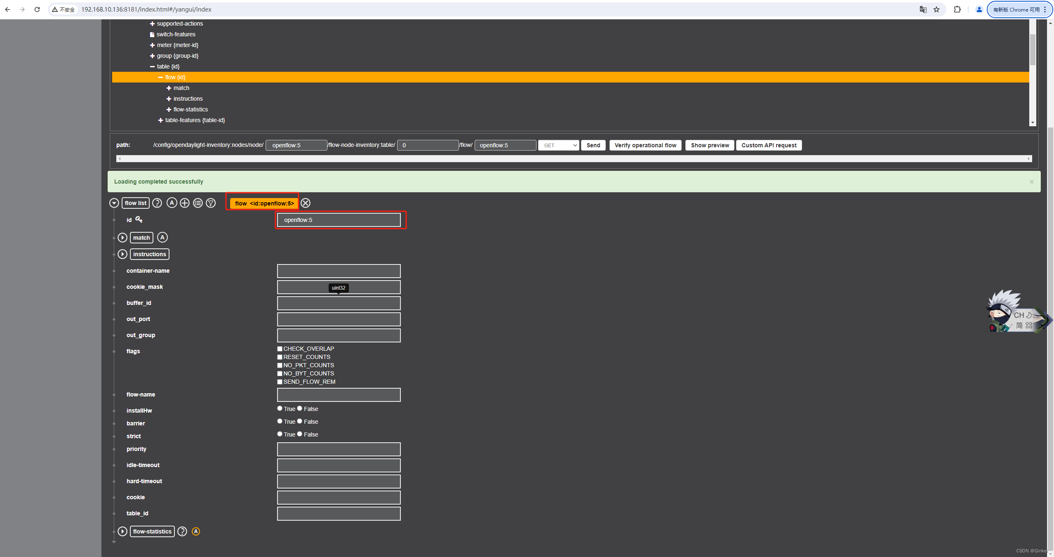
Task: Click the bookmark star icon in address bar
Action: pyautogui.click(x=936, y=9)
